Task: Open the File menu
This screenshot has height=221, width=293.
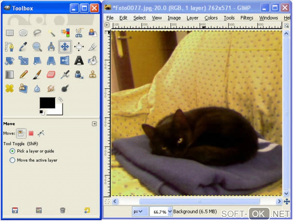Action: [110, 18]
